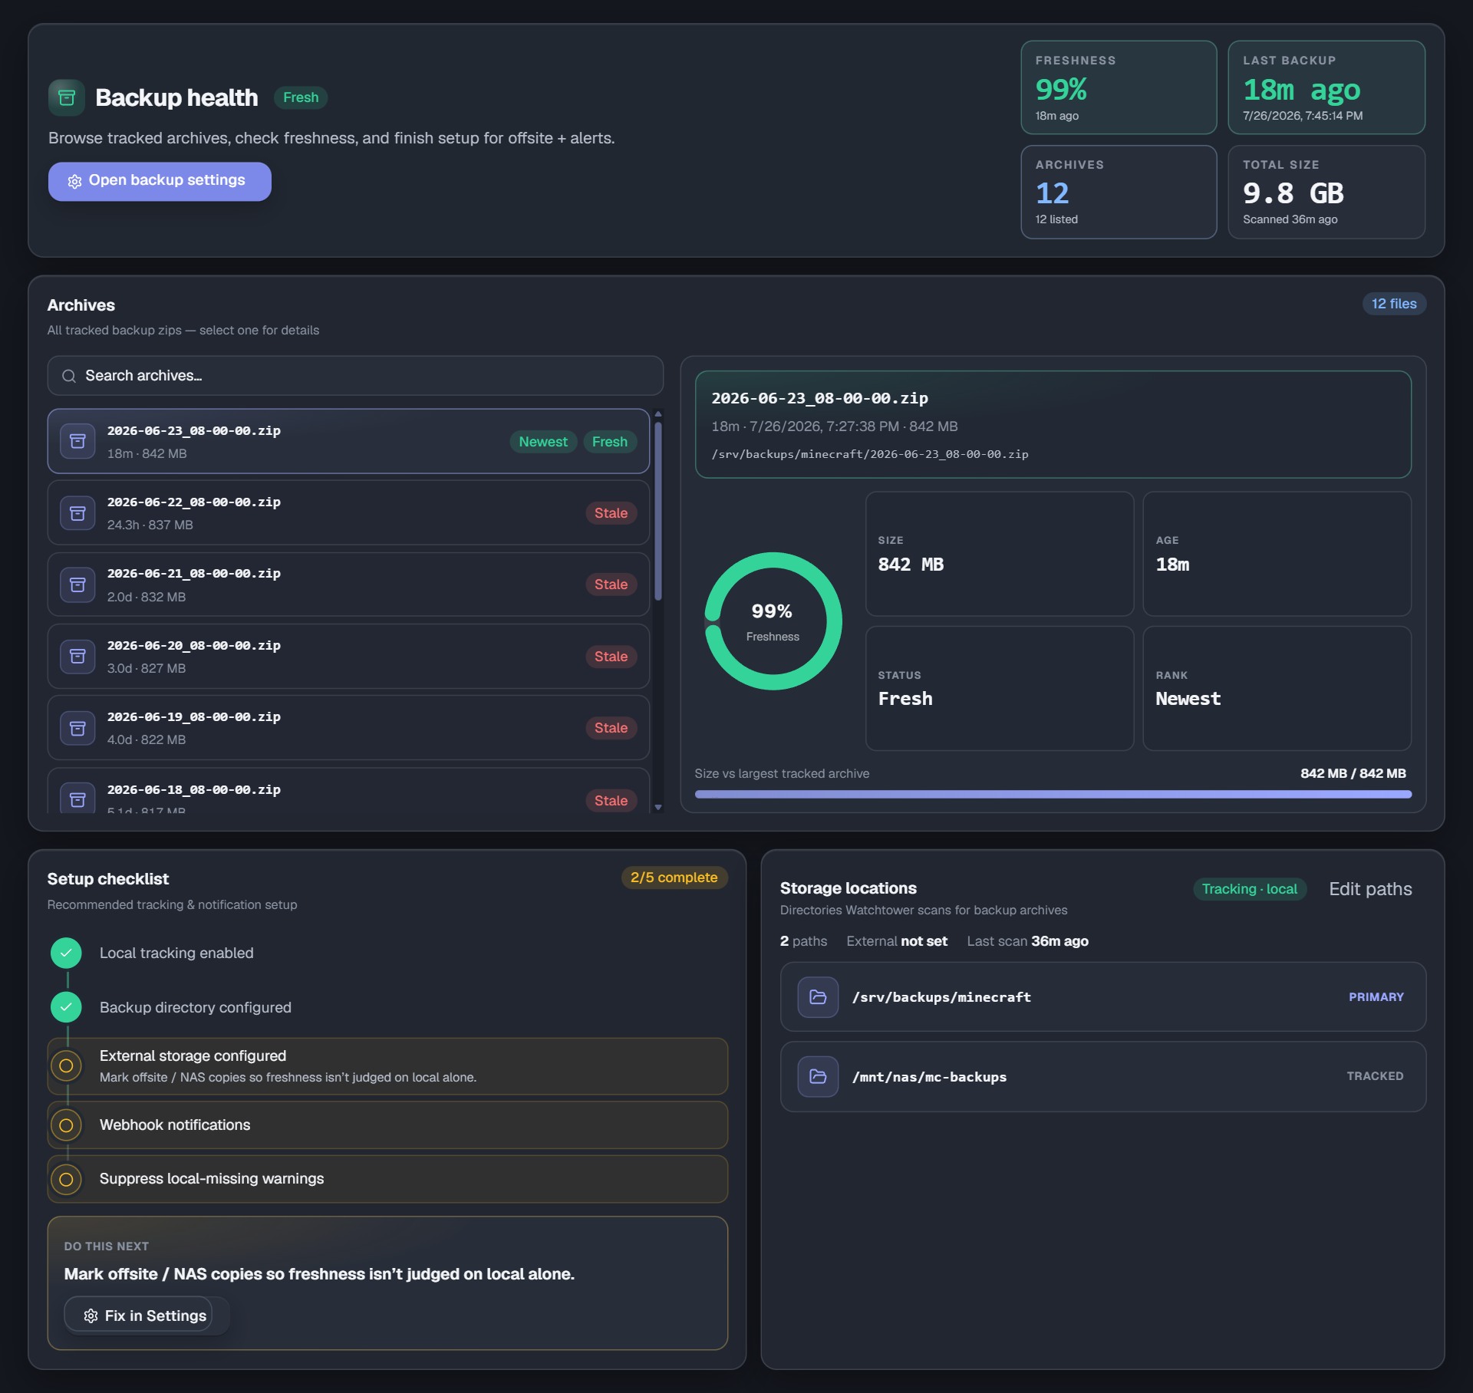Click the Fresh badge beside Backup health
The image size is (1473, 1393).
point(301,97)
